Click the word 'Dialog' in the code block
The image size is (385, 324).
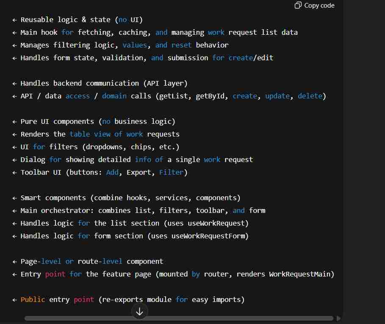click(33, 159)
